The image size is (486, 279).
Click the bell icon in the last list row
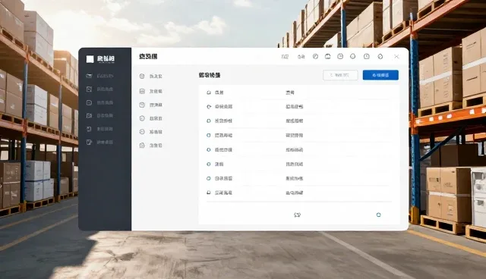point(209,193)
